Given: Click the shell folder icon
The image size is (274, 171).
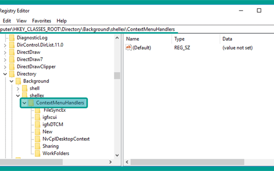Looking at the screenshot, I should 25,88.
